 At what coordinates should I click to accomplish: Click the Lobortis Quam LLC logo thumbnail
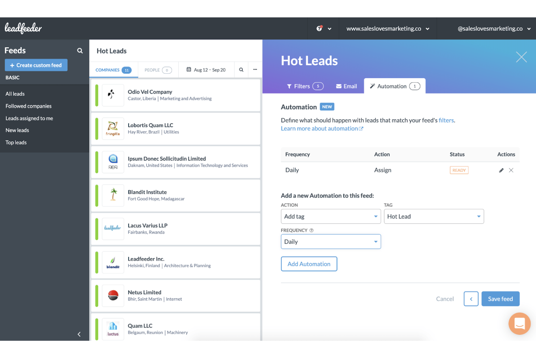pyautogui.click(x=113, y=128)
